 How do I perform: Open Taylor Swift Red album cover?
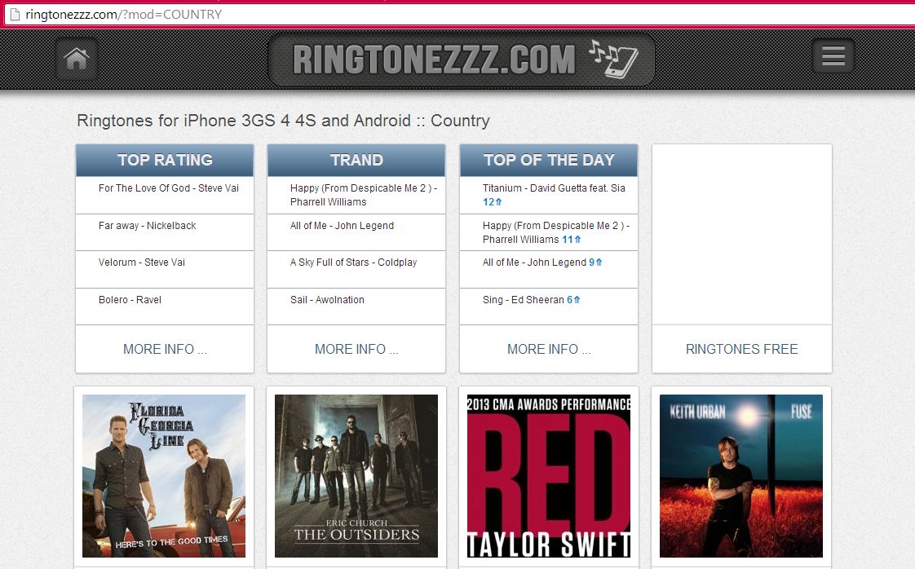[549, 476]
